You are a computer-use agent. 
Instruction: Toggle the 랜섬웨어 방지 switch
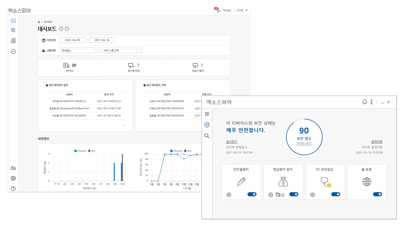click(294, 194)
